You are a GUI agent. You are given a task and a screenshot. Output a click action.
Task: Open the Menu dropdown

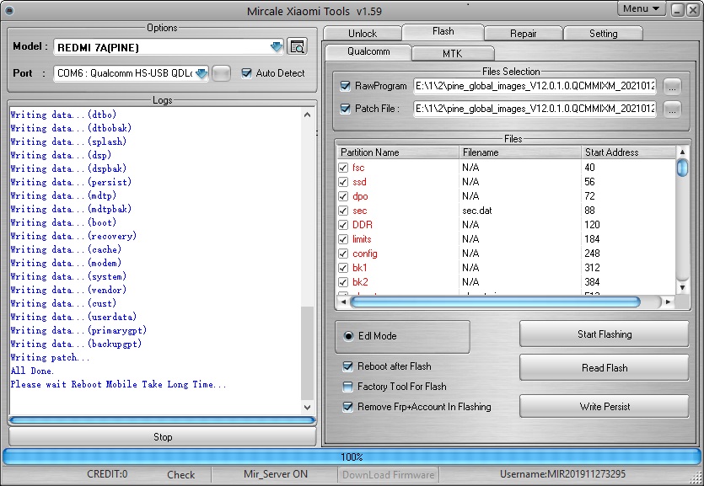pyautogui.click(x=641, y=9)
